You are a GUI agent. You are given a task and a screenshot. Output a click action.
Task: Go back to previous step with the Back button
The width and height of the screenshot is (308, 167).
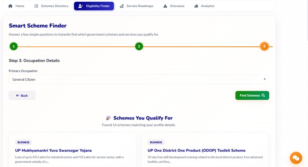pos(22,95)
